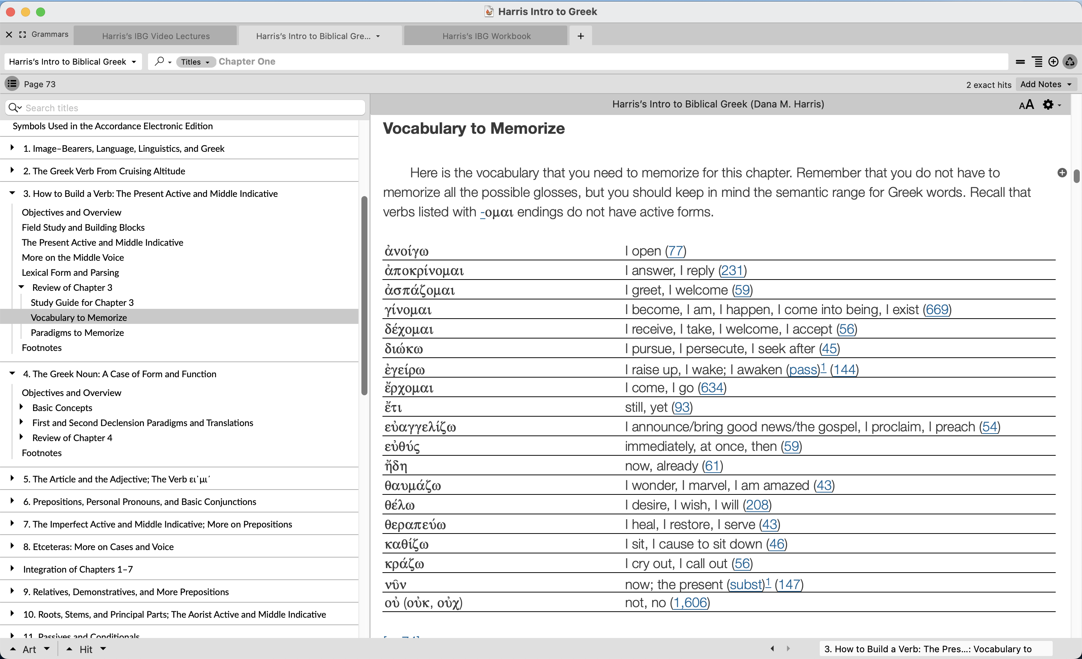The width and height of the screenshot is (1082, 659).
Task: Click the 669 frequency link for γίνομαι
Action: pos(937,310)
